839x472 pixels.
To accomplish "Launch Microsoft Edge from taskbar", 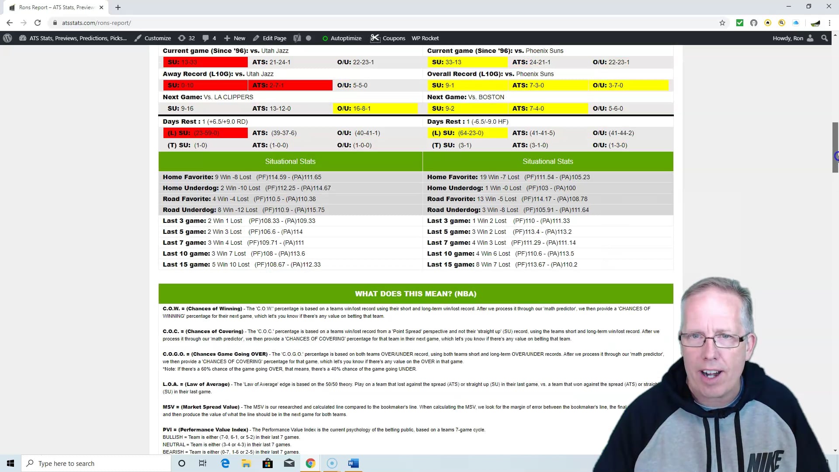I will tap(225, 463).
